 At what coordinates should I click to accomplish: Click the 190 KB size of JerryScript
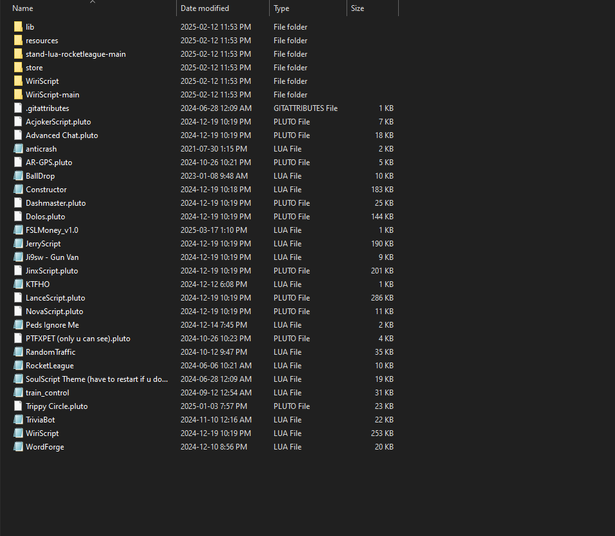(x=382, y=244)
